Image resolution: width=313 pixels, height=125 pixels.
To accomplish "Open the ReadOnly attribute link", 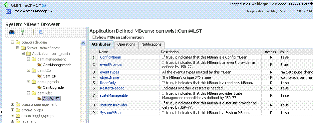I will (x=108, y=83).
